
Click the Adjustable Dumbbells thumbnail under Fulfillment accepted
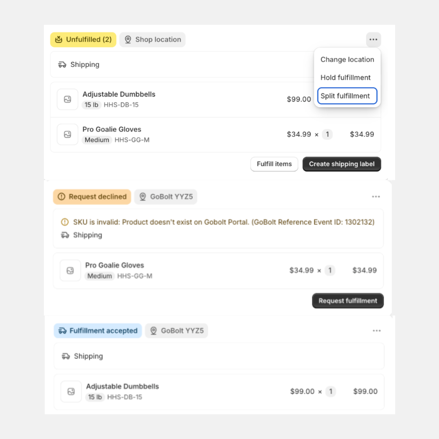(71, 391)
